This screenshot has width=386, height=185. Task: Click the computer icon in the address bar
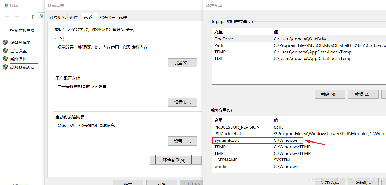pyautogui.click(x=41, y=16)
